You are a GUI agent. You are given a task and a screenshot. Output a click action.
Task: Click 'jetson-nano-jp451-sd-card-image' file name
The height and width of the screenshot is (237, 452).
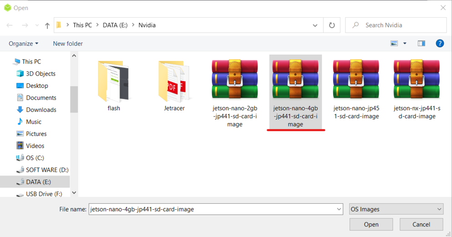tap(356, 112)
